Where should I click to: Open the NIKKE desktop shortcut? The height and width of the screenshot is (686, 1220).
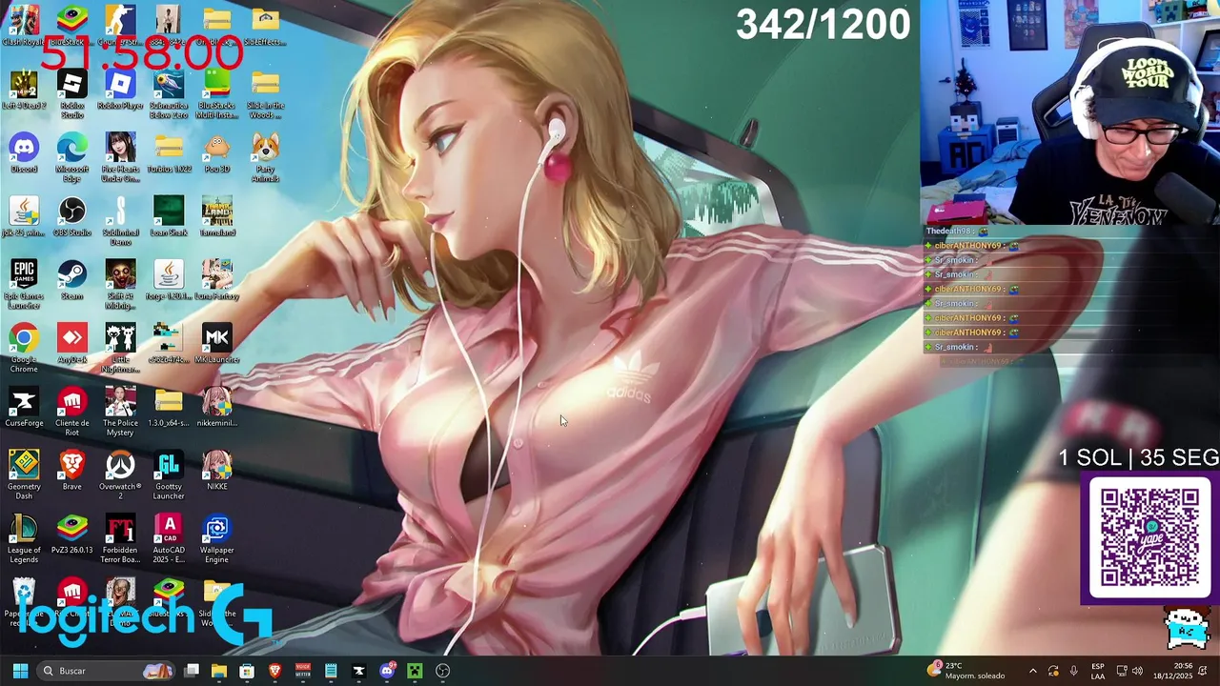pos(217,471)
